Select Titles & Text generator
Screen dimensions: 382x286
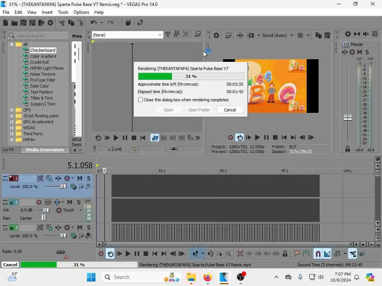41,98
